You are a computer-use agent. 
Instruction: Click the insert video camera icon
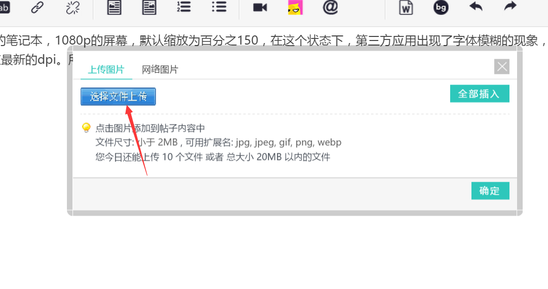coord(260,7)
